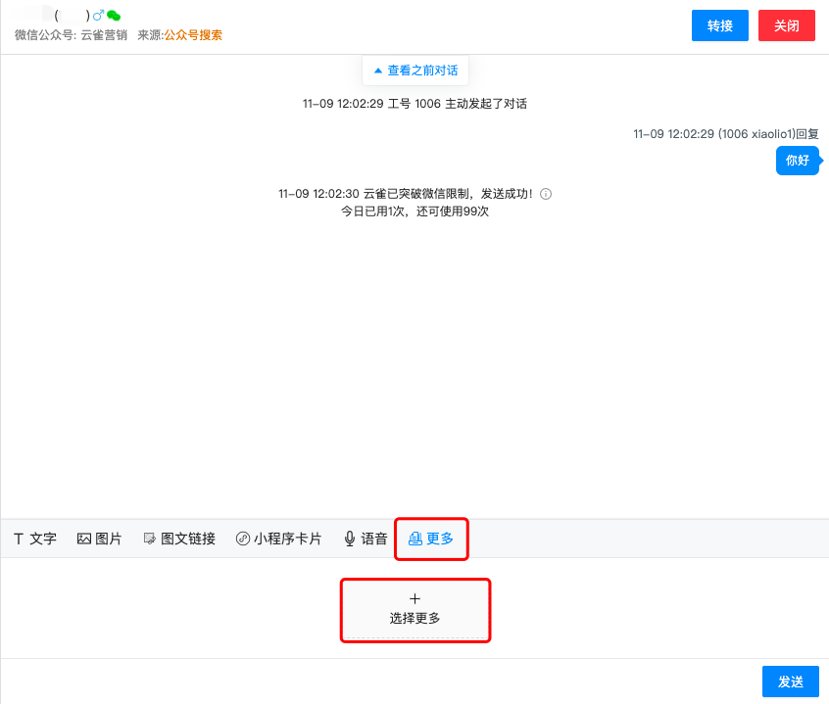Select the 语音 voice microphone icon

(348, 538)
